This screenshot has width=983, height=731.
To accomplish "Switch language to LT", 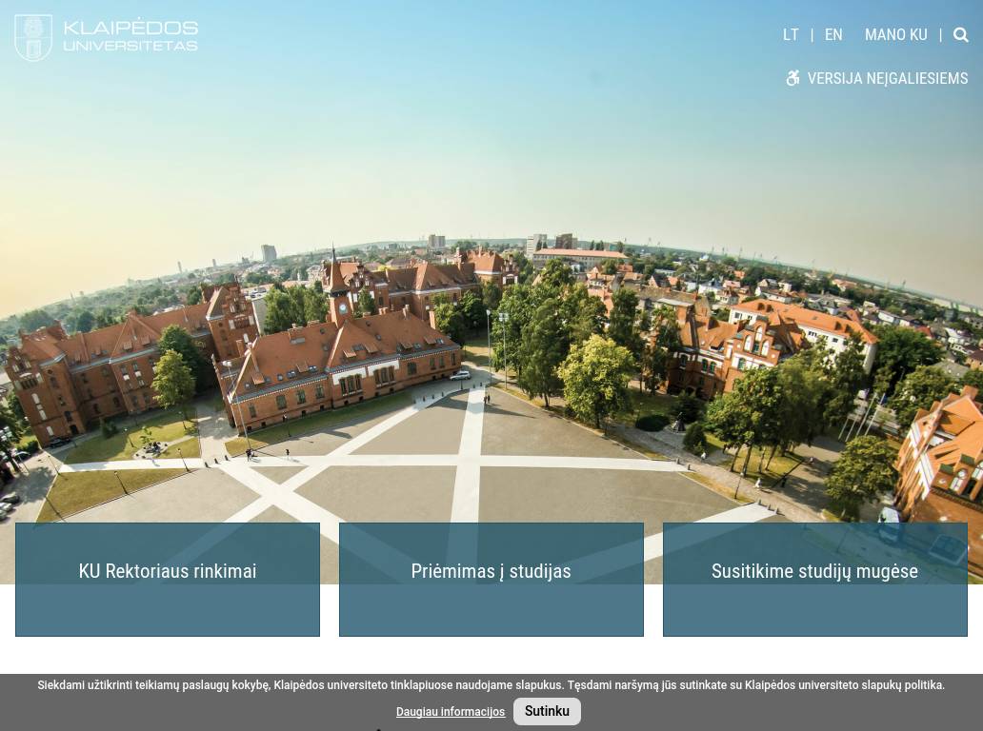I will [x=791, y=35].
